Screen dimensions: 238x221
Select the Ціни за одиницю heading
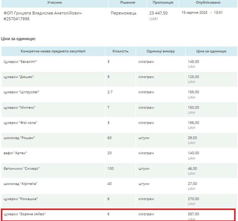pos(18,39)
